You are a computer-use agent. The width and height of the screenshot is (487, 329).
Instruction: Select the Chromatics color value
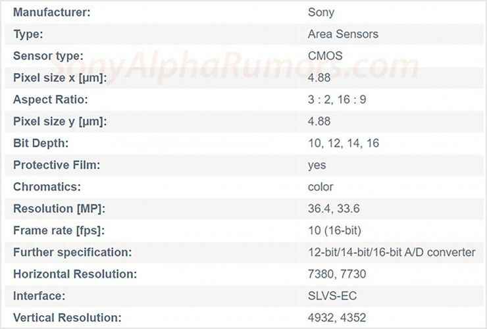tap(320, 187)
